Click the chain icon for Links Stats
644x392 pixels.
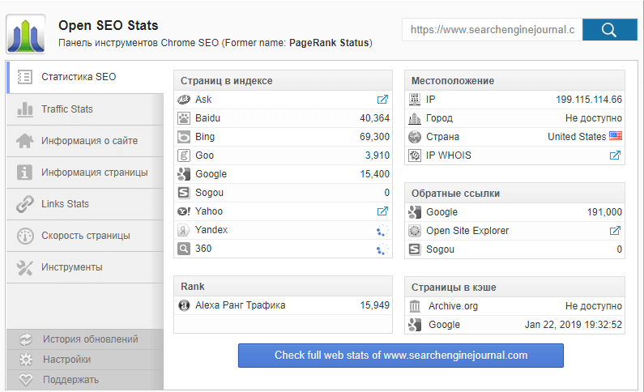point(25,204)
